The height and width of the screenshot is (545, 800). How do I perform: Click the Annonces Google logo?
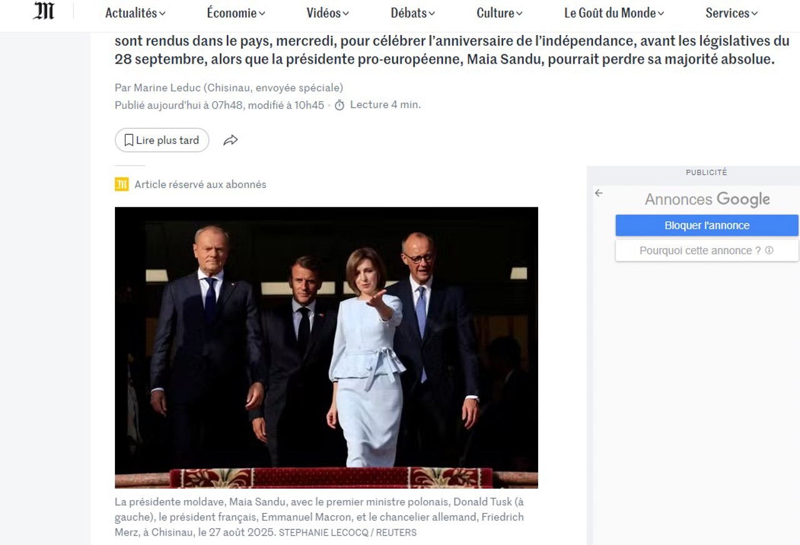coord(707,199)
